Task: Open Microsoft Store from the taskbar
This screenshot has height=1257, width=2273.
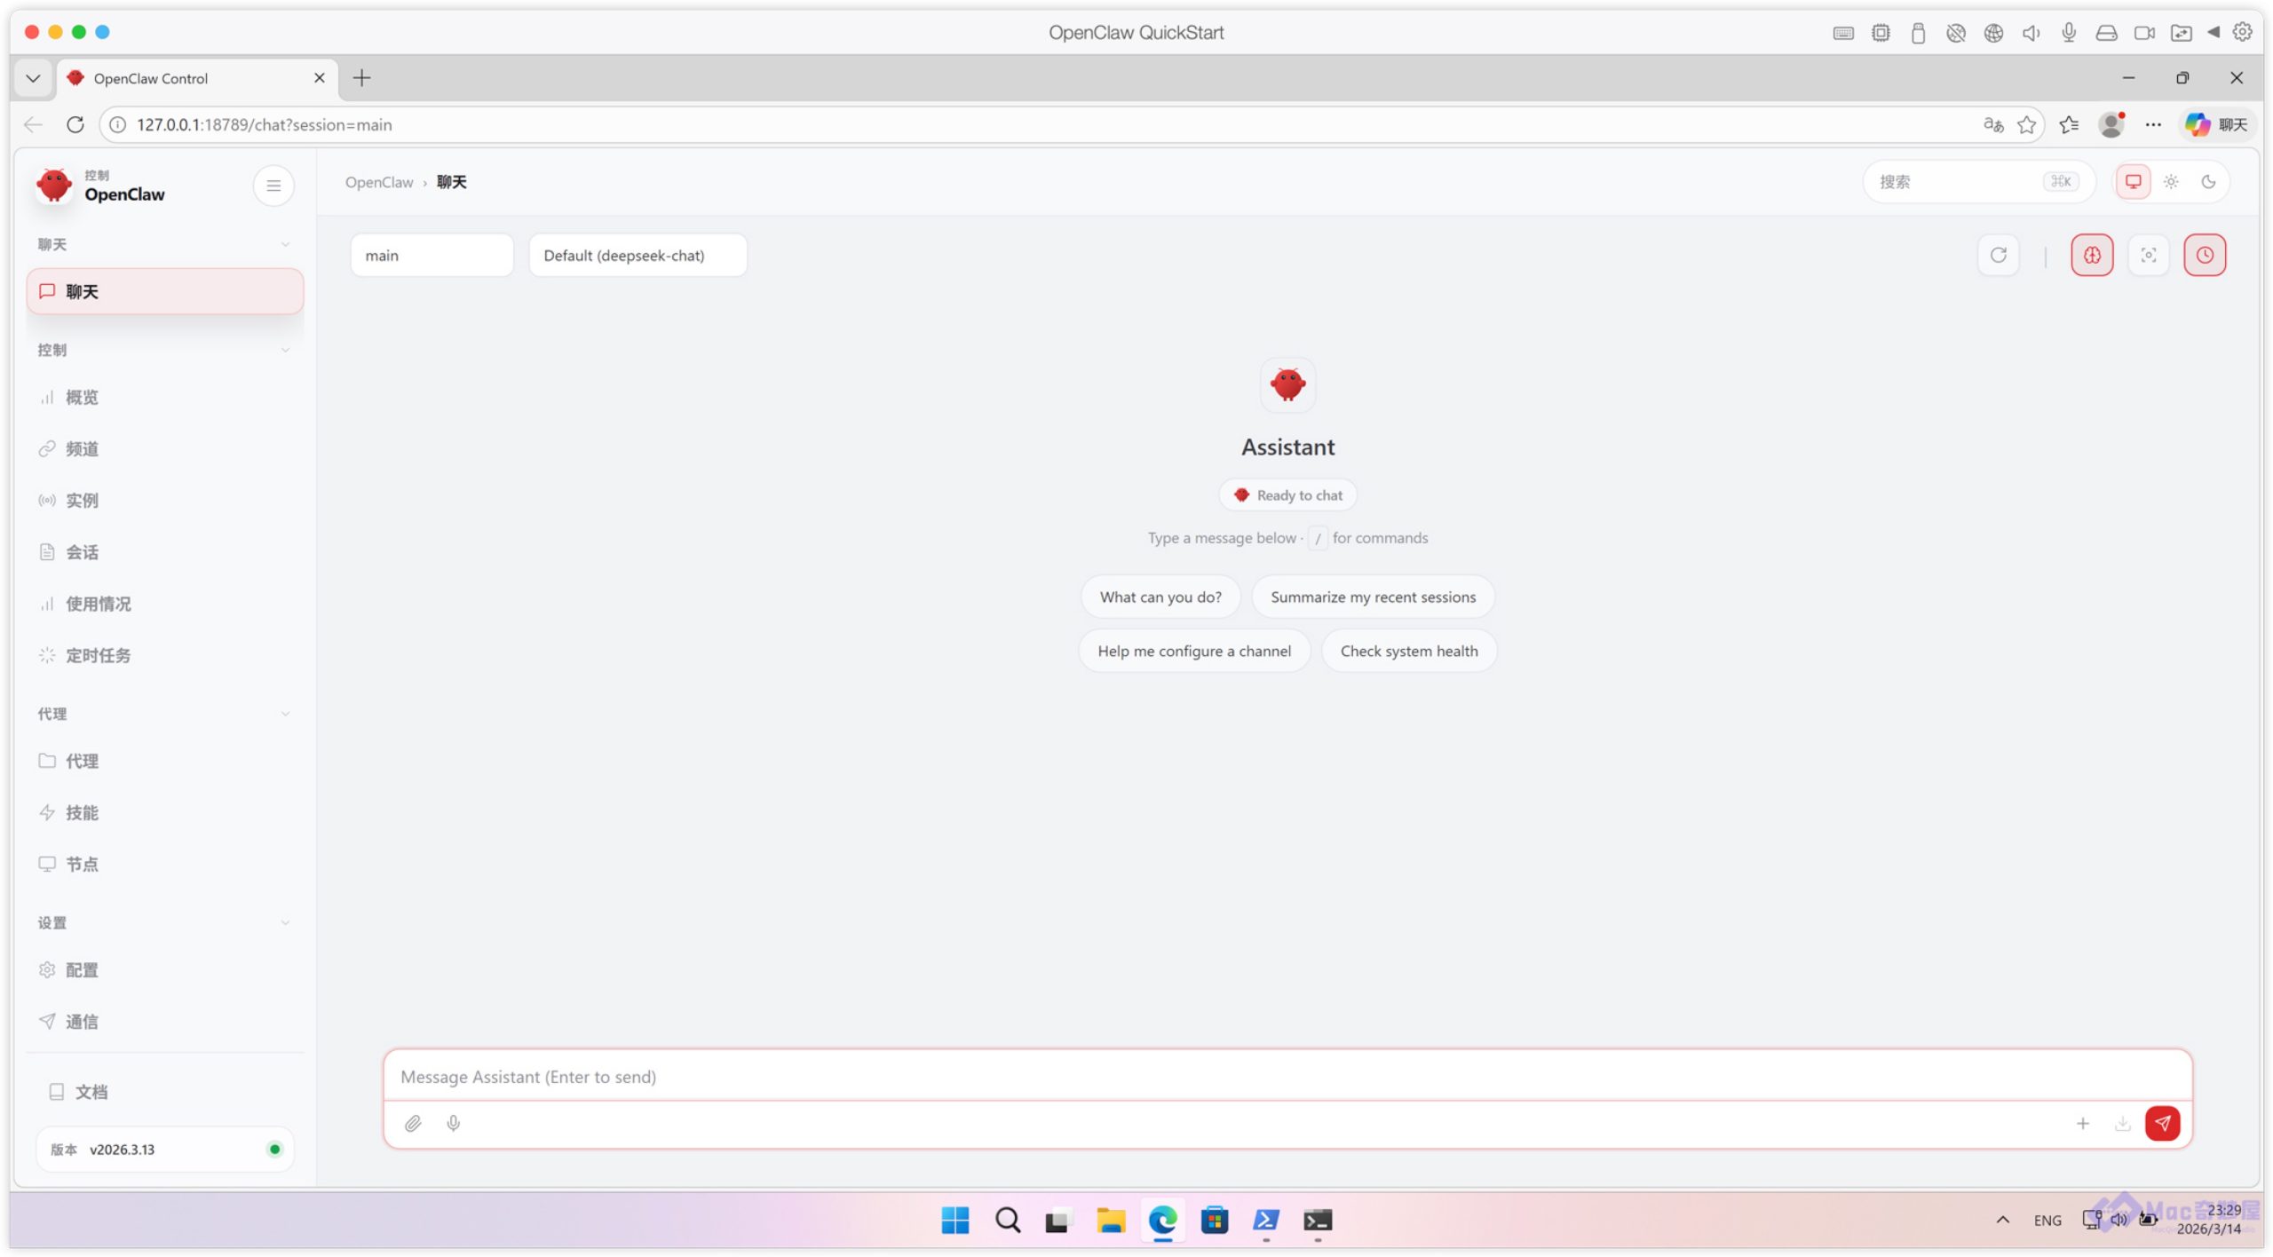Action: point(1214,1221)
